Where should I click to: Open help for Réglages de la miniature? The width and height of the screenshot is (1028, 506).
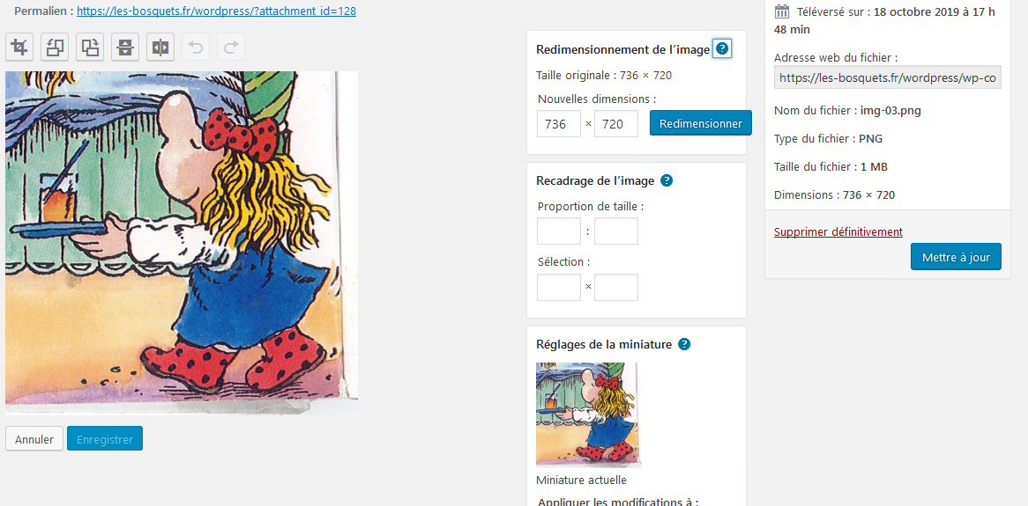[x=684, y=344]
